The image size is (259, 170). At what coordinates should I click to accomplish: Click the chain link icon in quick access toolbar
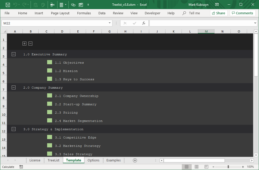(x=73, y=5)
